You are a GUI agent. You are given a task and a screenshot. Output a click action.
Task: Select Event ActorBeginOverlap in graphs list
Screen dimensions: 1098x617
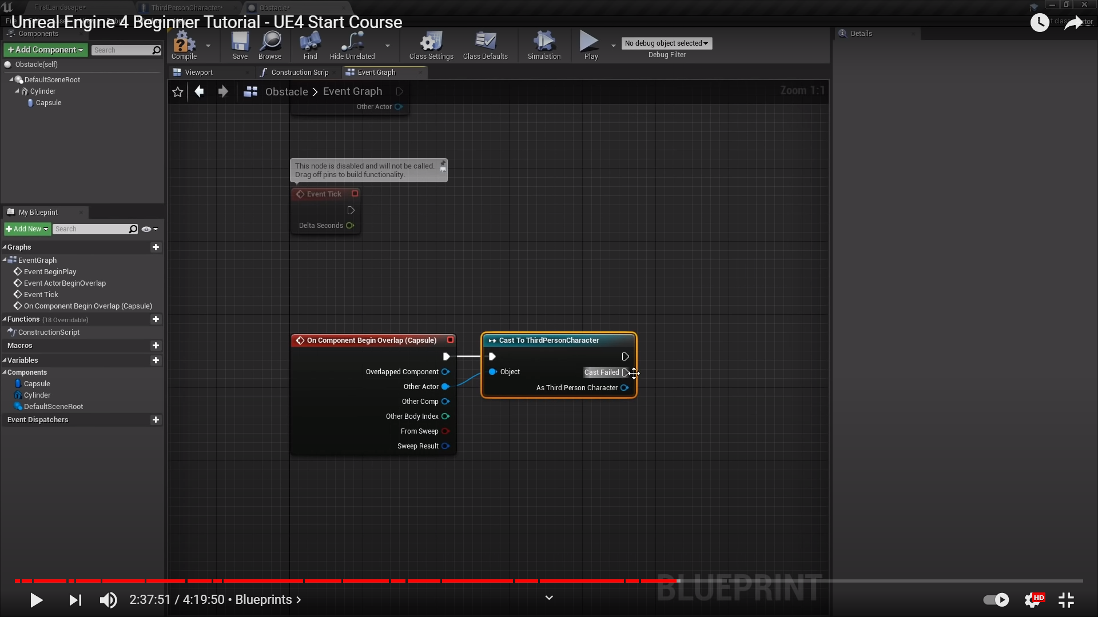pyautogui.click(x=65, y=283)
